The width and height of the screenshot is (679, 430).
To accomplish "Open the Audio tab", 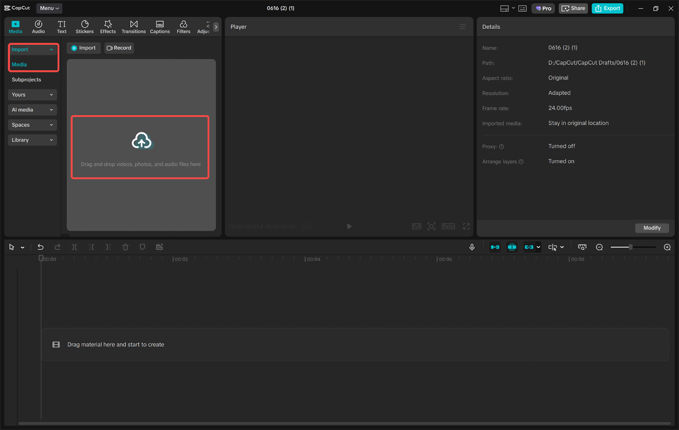I will (38, 27).
